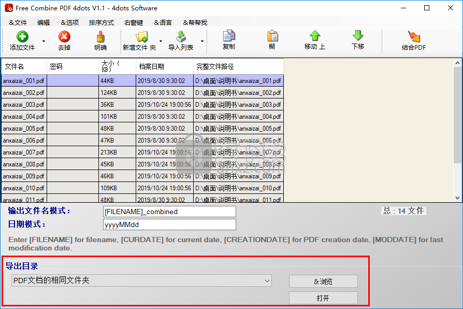Click the app icon in the title bar
463x309 pixels.
pos(9,8)
